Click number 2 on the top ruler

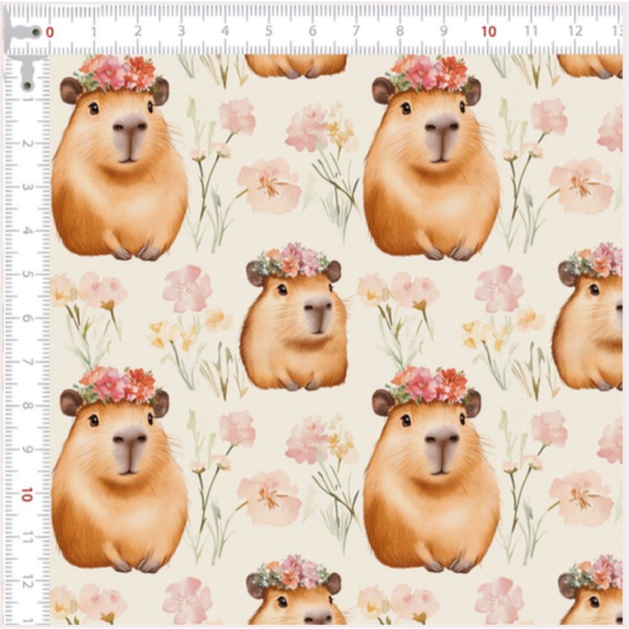[138, 31]
